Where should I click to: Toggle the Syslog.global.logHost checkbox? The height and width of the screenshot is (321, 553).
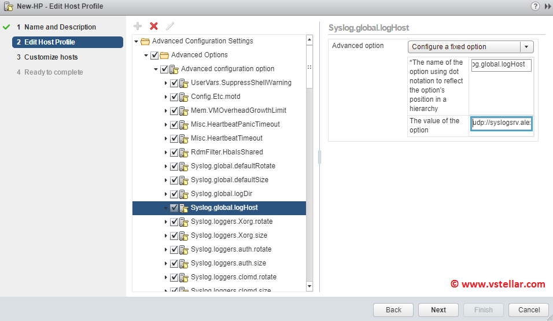tap(174, 208)
